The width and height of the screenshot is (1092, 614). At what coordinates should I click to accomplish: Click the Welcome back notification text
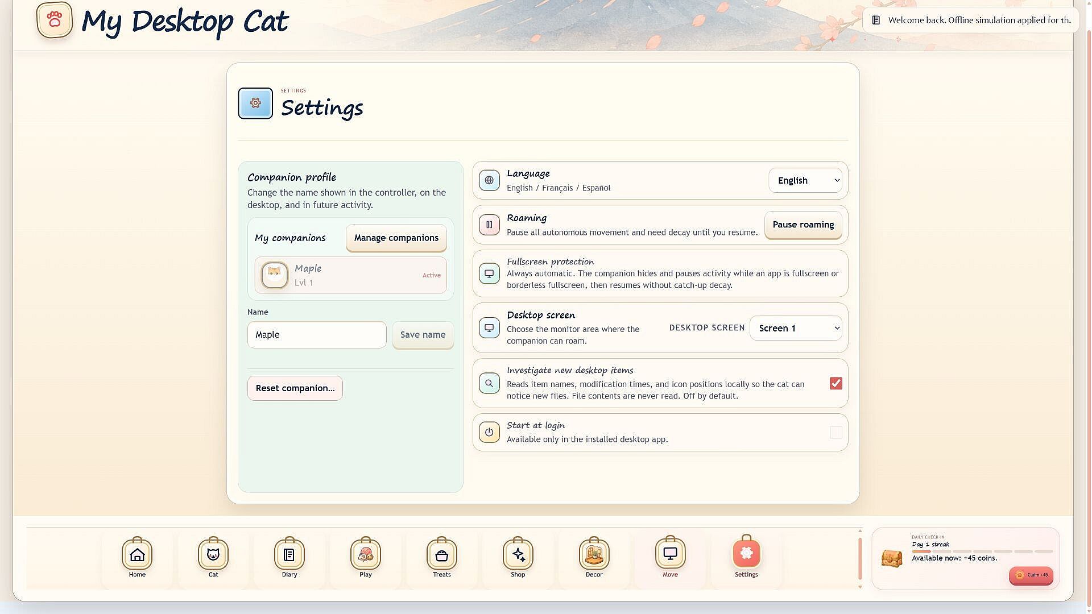[979, 20]
